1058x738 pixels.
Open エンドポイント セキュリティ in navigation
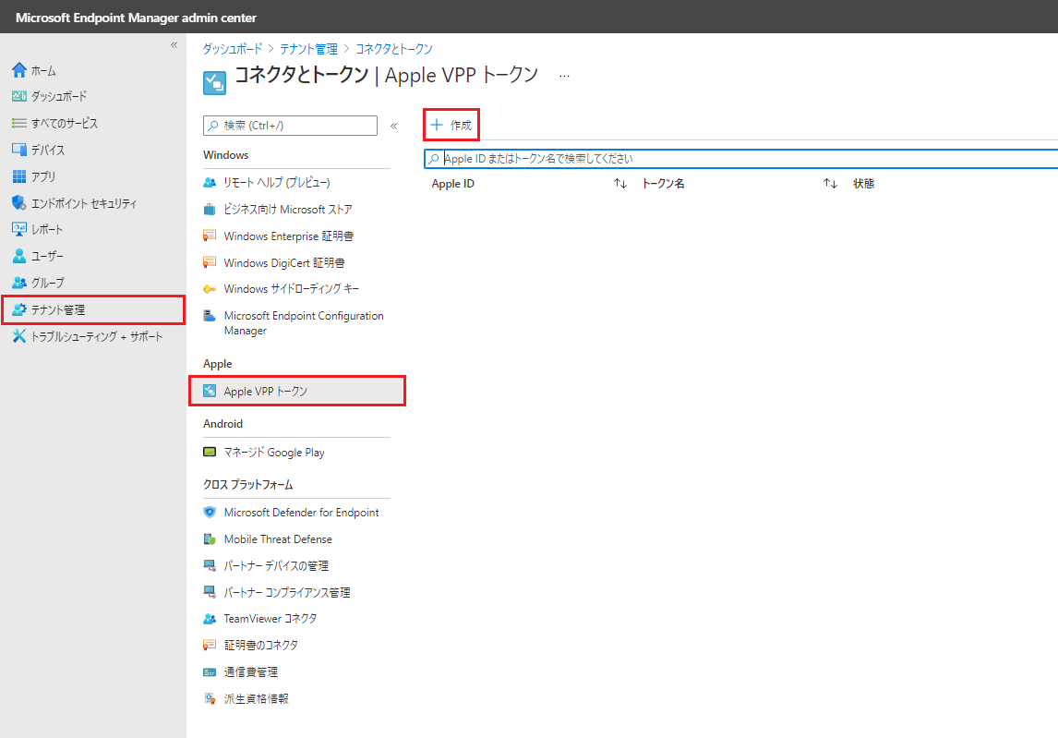84,203
